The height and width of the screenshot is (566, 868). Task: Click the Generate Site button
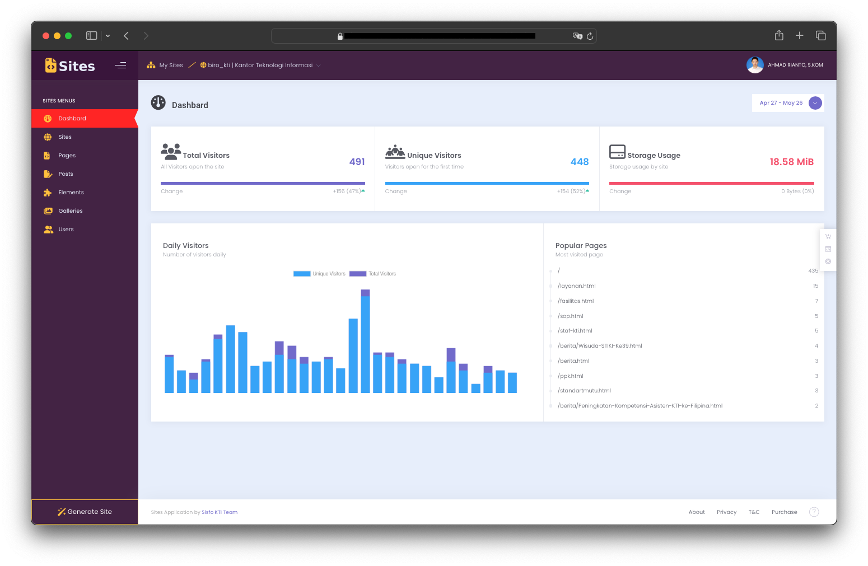85,512
